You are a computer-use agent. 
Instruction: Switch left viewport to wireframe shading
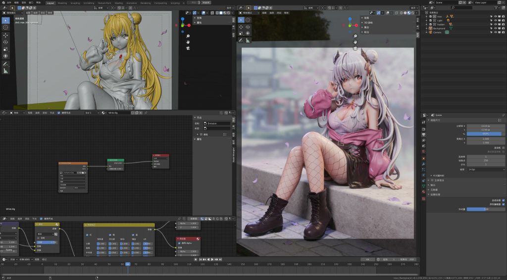(217, 13)
